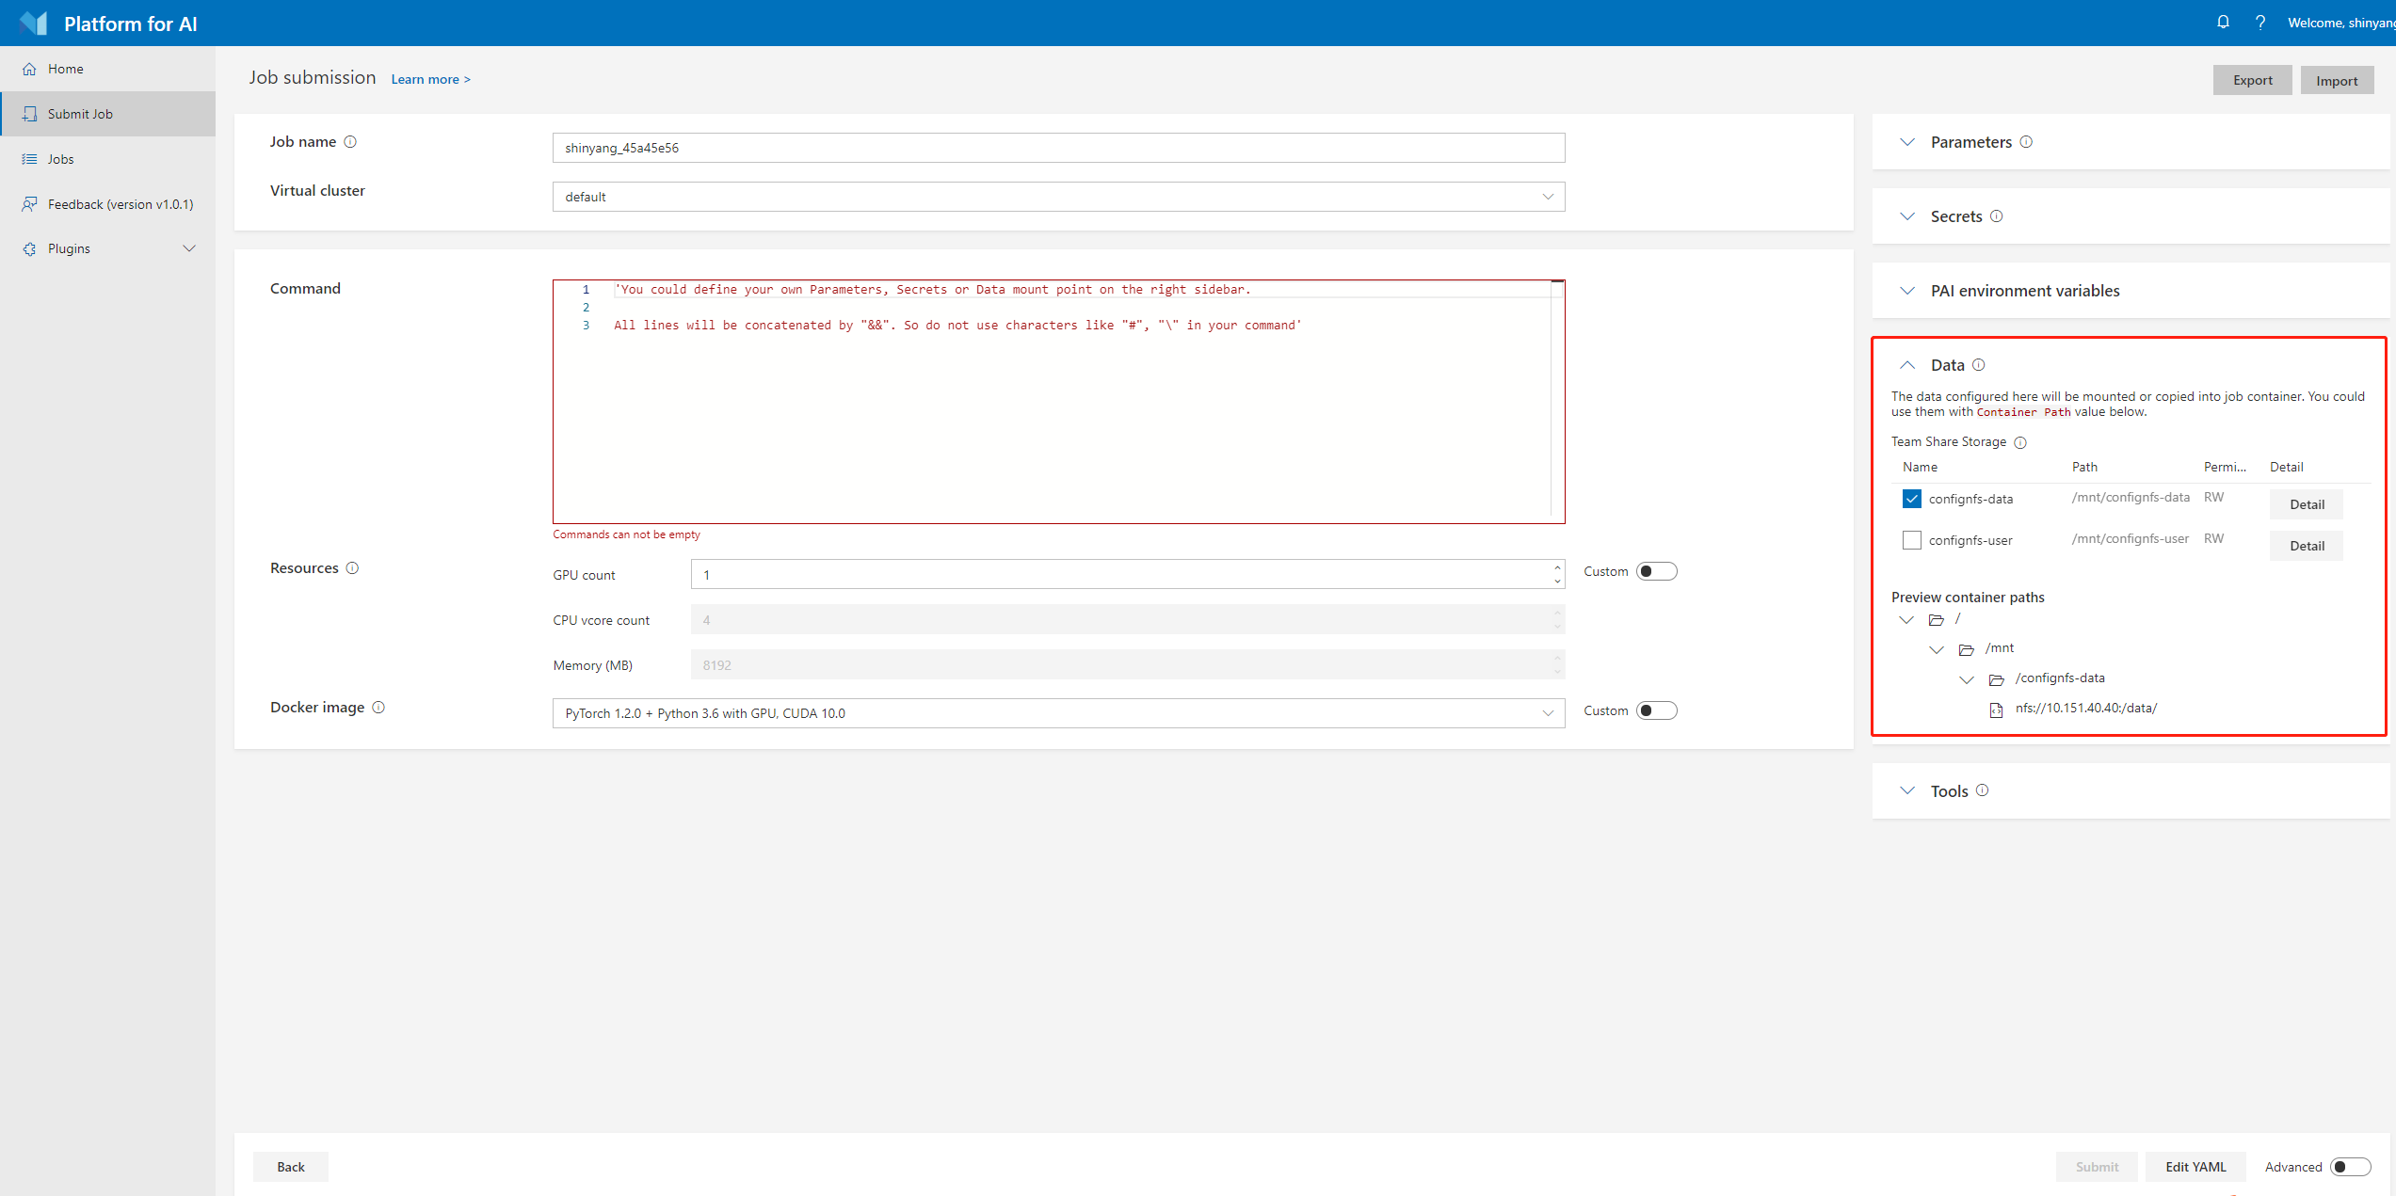Image resolution: width=2396 pixels, height=1196 pixels.
Task: Toggle the Advanced switch at the bottom
Action: click(2341, 1166)
